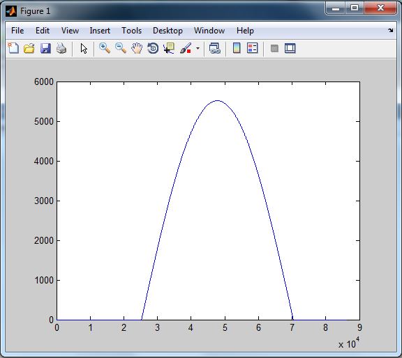Click the Link Plot icon
The width and height of the screenshot is (402, 358).
click(x=214, y=48)
